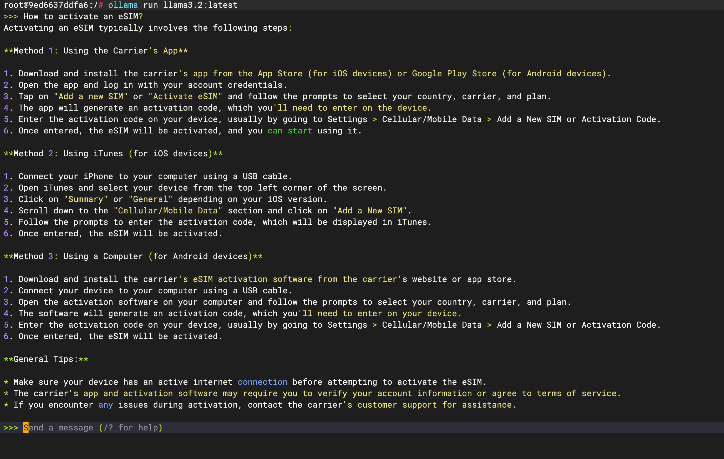Click the quoted text "Activate eSIM"
724x459 pixels.
(185, 96)
